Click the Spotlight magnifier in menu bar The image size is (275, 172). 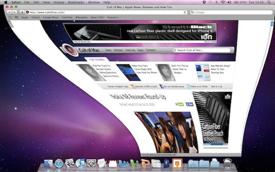click(x=269, y=2)
